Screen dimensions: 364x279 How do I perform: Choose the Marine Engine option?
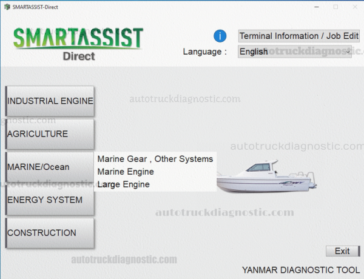coord(126,172)
